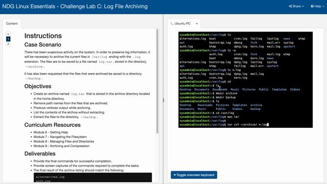
Task: Expand the Ubuntu PC tab dropdown arrow
Action: point(197,24)
